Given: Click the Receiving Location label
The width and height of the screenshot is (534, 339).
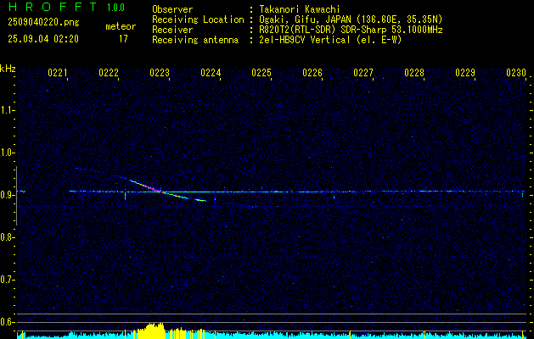Looking at the screenshot, I should click(198, 19).
